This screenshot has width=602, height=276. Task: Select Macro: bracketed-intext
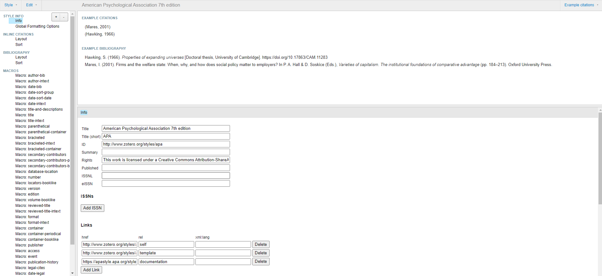pos(35,143)
